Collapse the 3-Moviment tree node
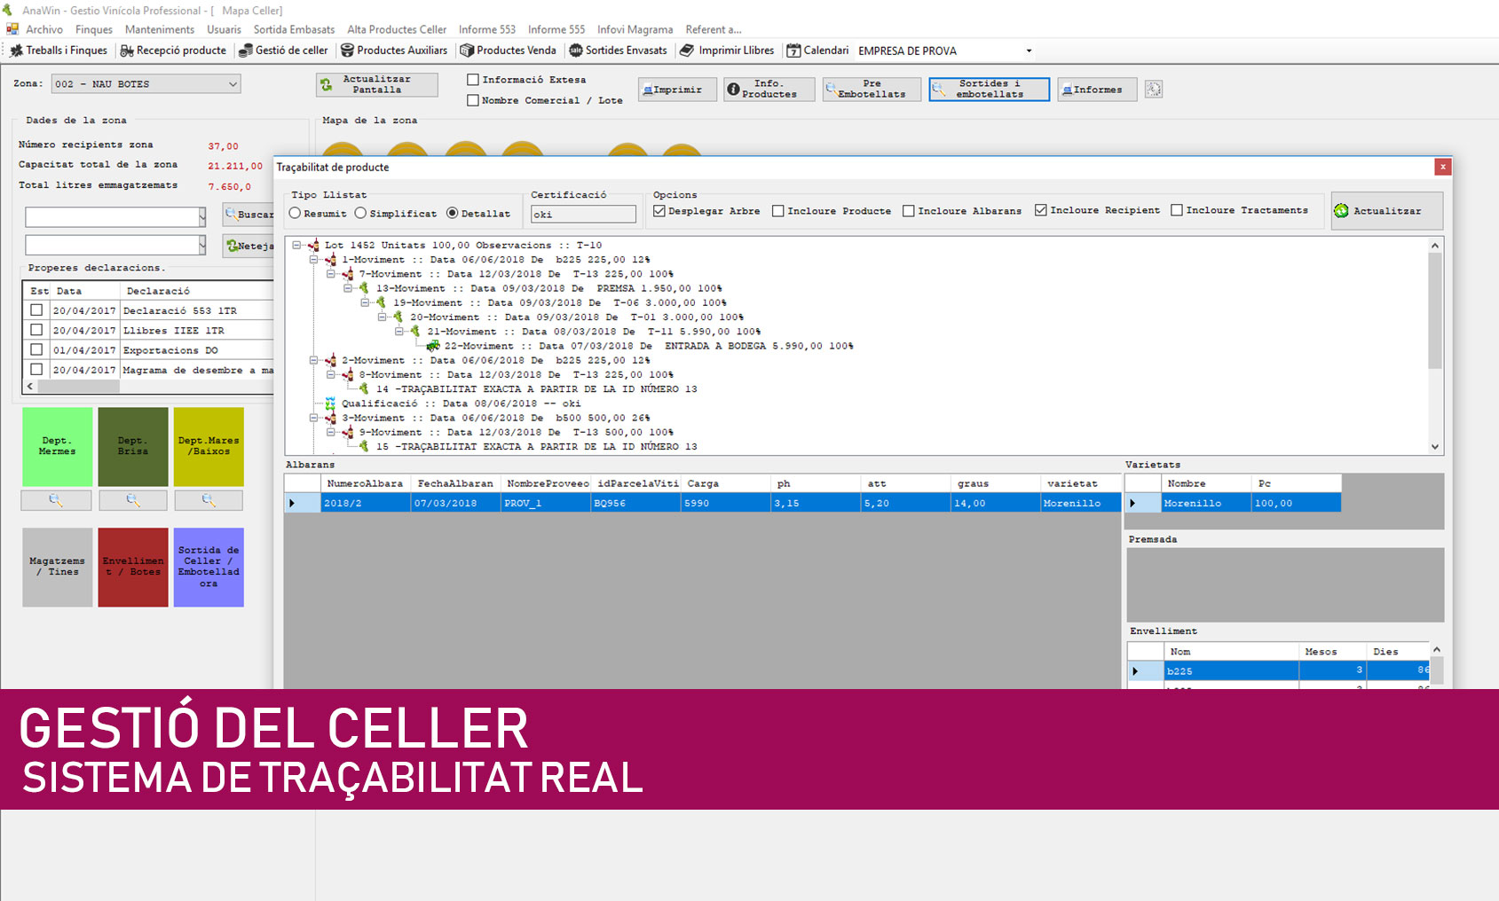This screenshot has width=1499, height=901. 313,418
